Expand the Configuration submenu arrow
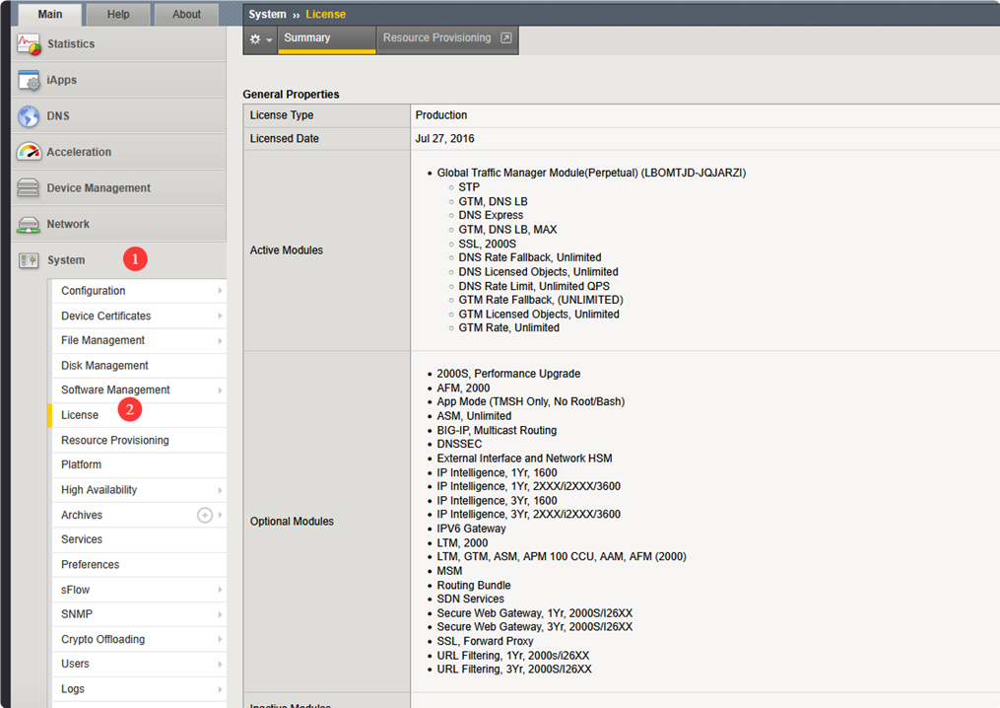This screenshot has width=1000, height=708. click(220, 291)
